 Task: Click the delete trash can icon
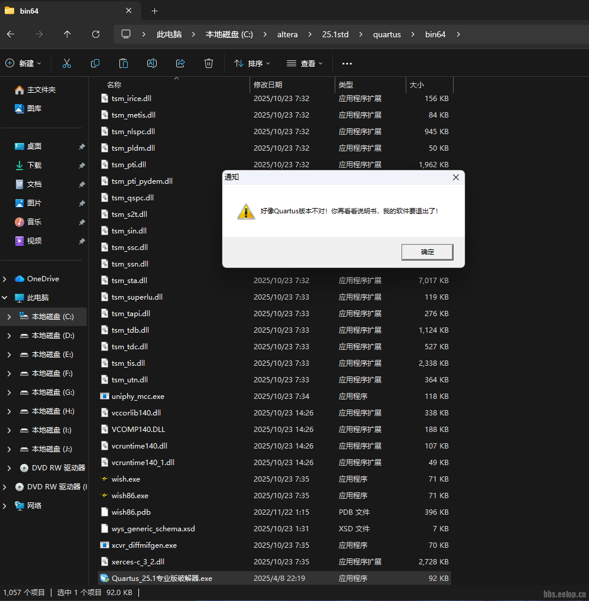tap(209, 63)
